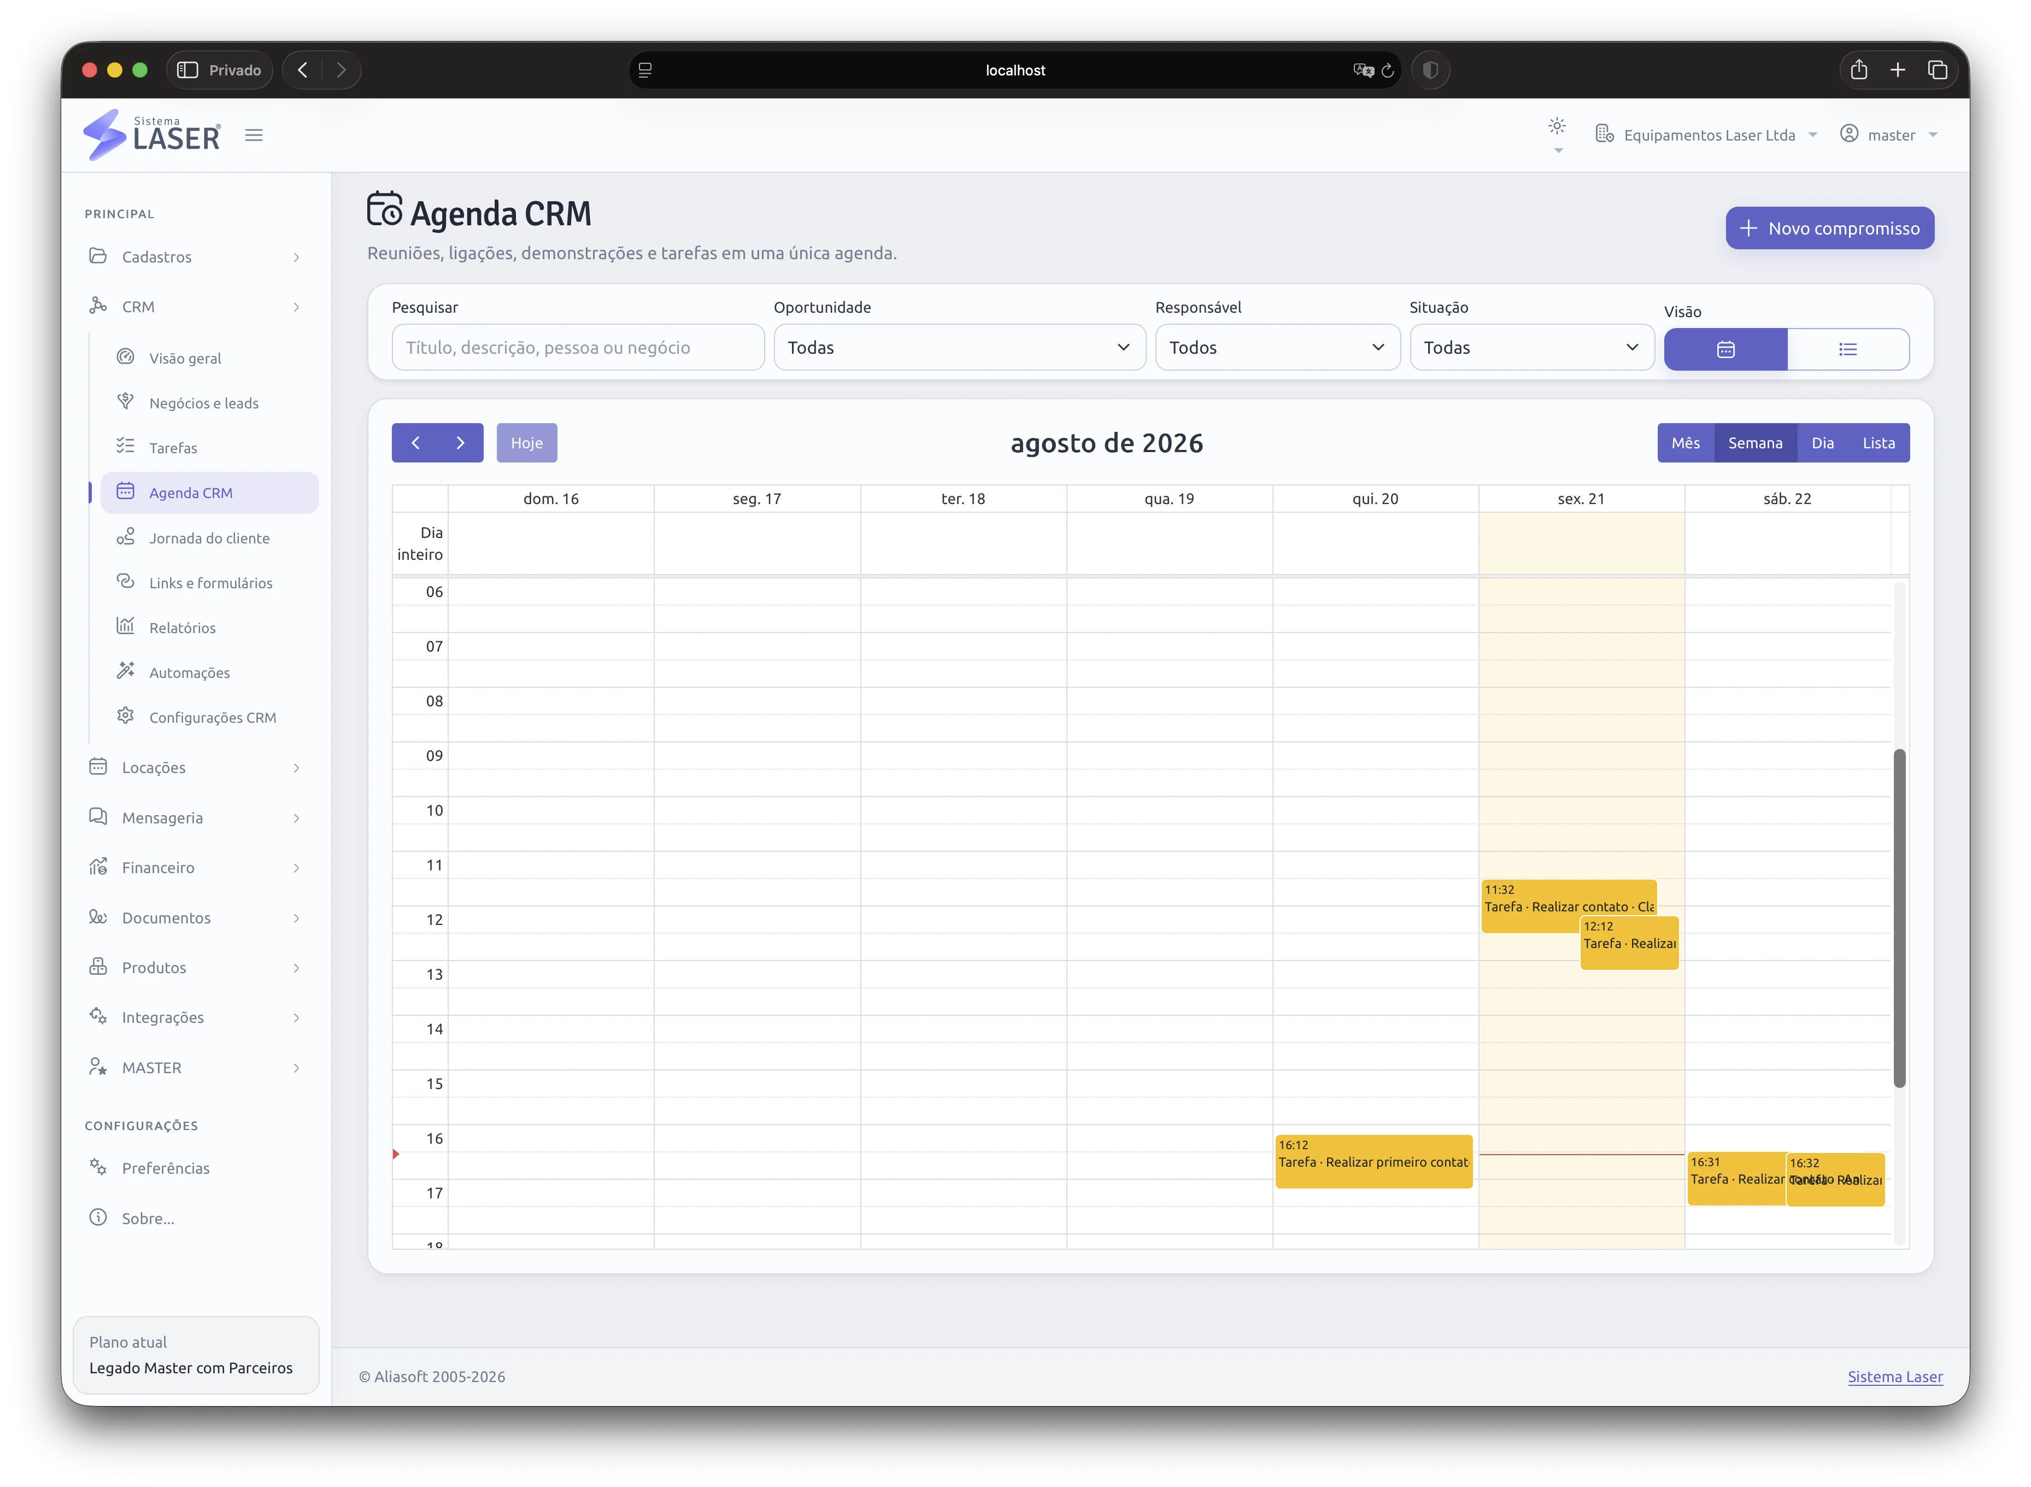The width and height of the screenshot is (2031, 1487).
Task: Open the 16:31 Tarefa event on Saturday
Action: (x=1736, y=1178)
